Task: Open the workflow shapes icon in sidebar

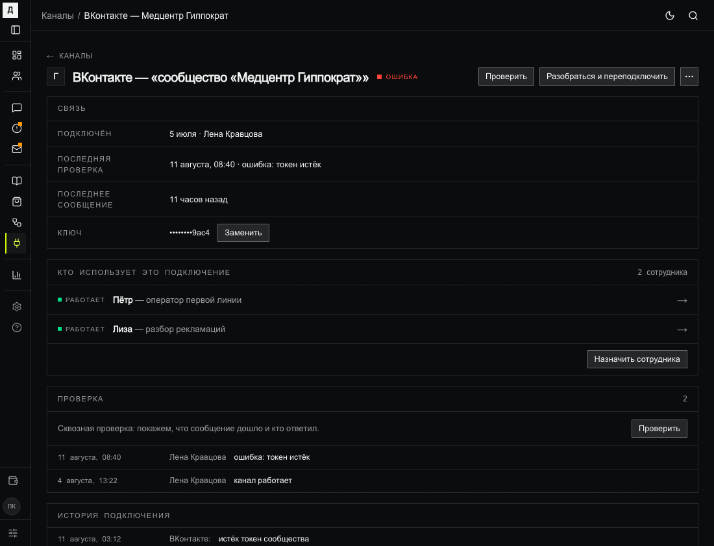Action: 17,222
